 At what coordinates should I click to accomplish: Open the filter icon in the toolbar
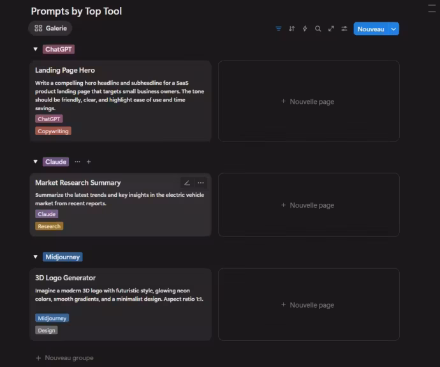[279, 29]
